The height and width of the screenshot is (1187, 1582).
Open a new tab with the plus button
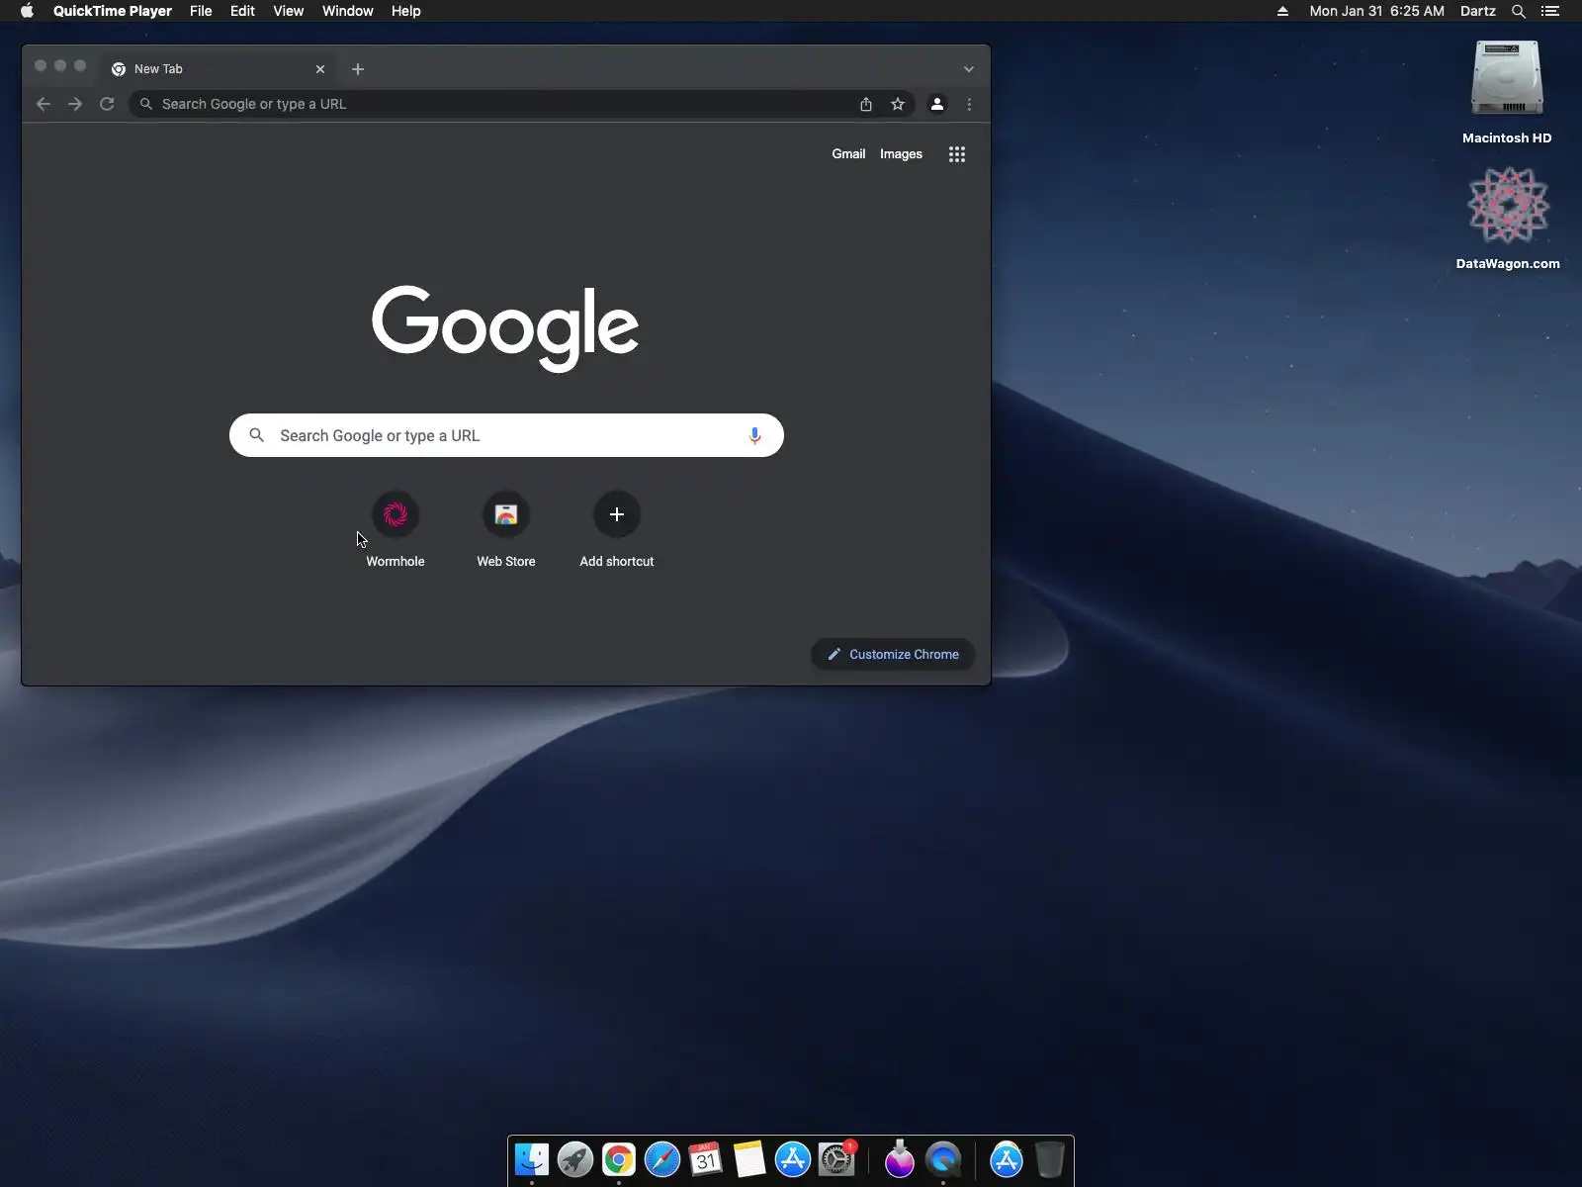(x=358, y=69)
